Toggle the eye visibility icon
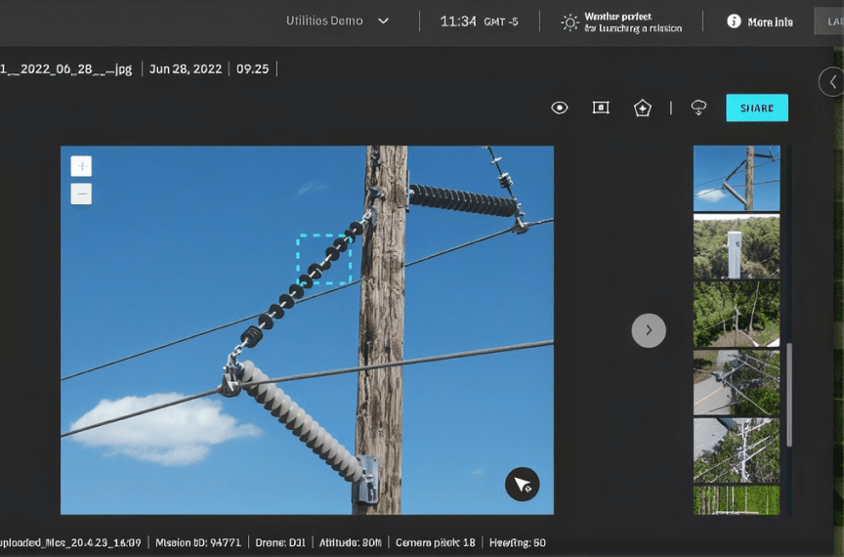 pos(560,107)
